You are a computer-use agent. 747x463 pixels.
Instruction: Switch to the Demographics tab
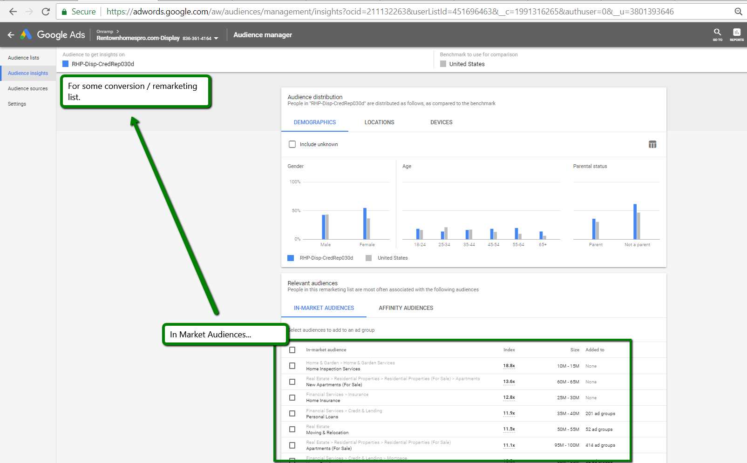(315, 122)
